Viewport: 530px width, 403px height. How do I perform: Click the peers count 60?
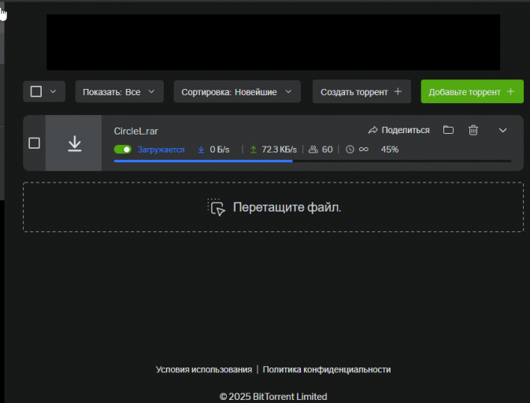pos(327,150)
